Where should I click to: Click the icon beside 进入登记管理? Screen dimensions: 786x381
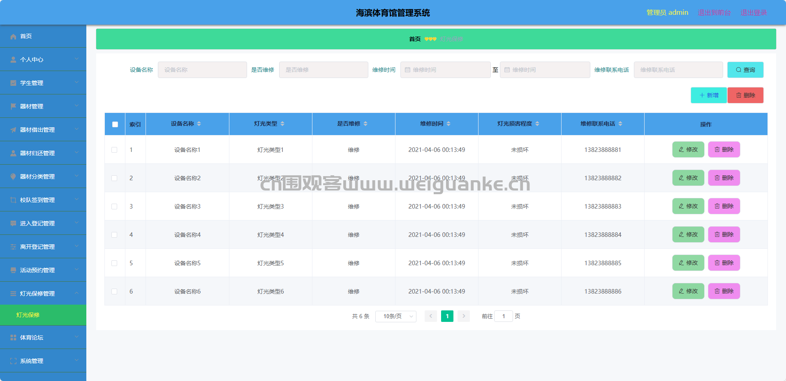click(x=13, y=224)
